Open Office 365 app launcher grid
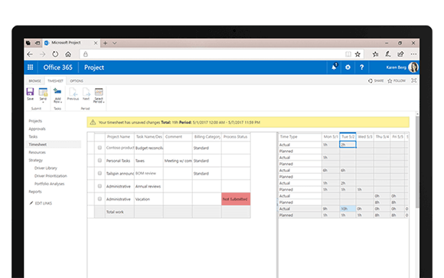Image resolution: width=444 pixels, height=278 pixels. click(x=31, y=67)
